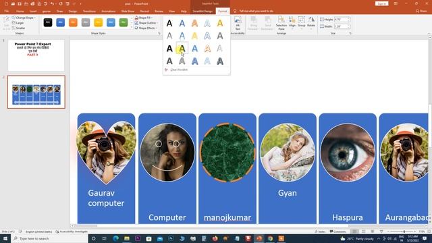The image size is (432, 243).
Task: Open Comments pane from status bar
Action: 337,232
